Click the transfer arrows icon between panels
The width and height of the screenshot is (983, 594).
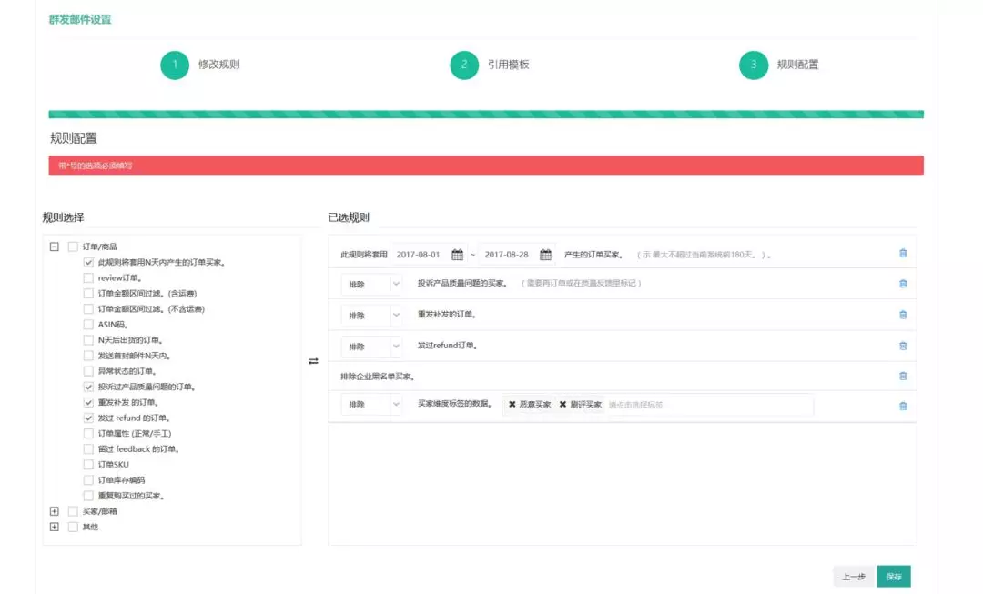[313, 361]
